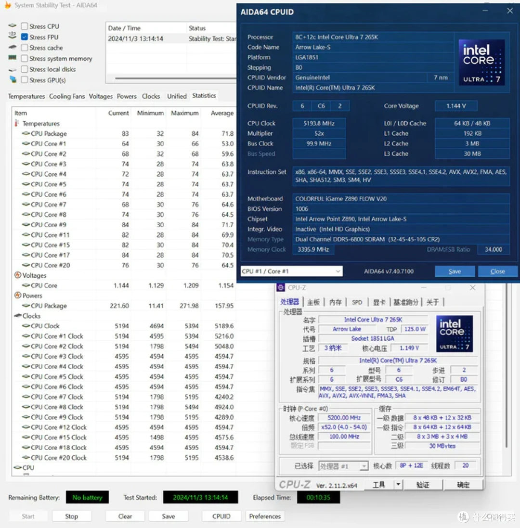Viewport: 520px width, 528px height.
Task: Open Preferences
Action: point(265,516)
